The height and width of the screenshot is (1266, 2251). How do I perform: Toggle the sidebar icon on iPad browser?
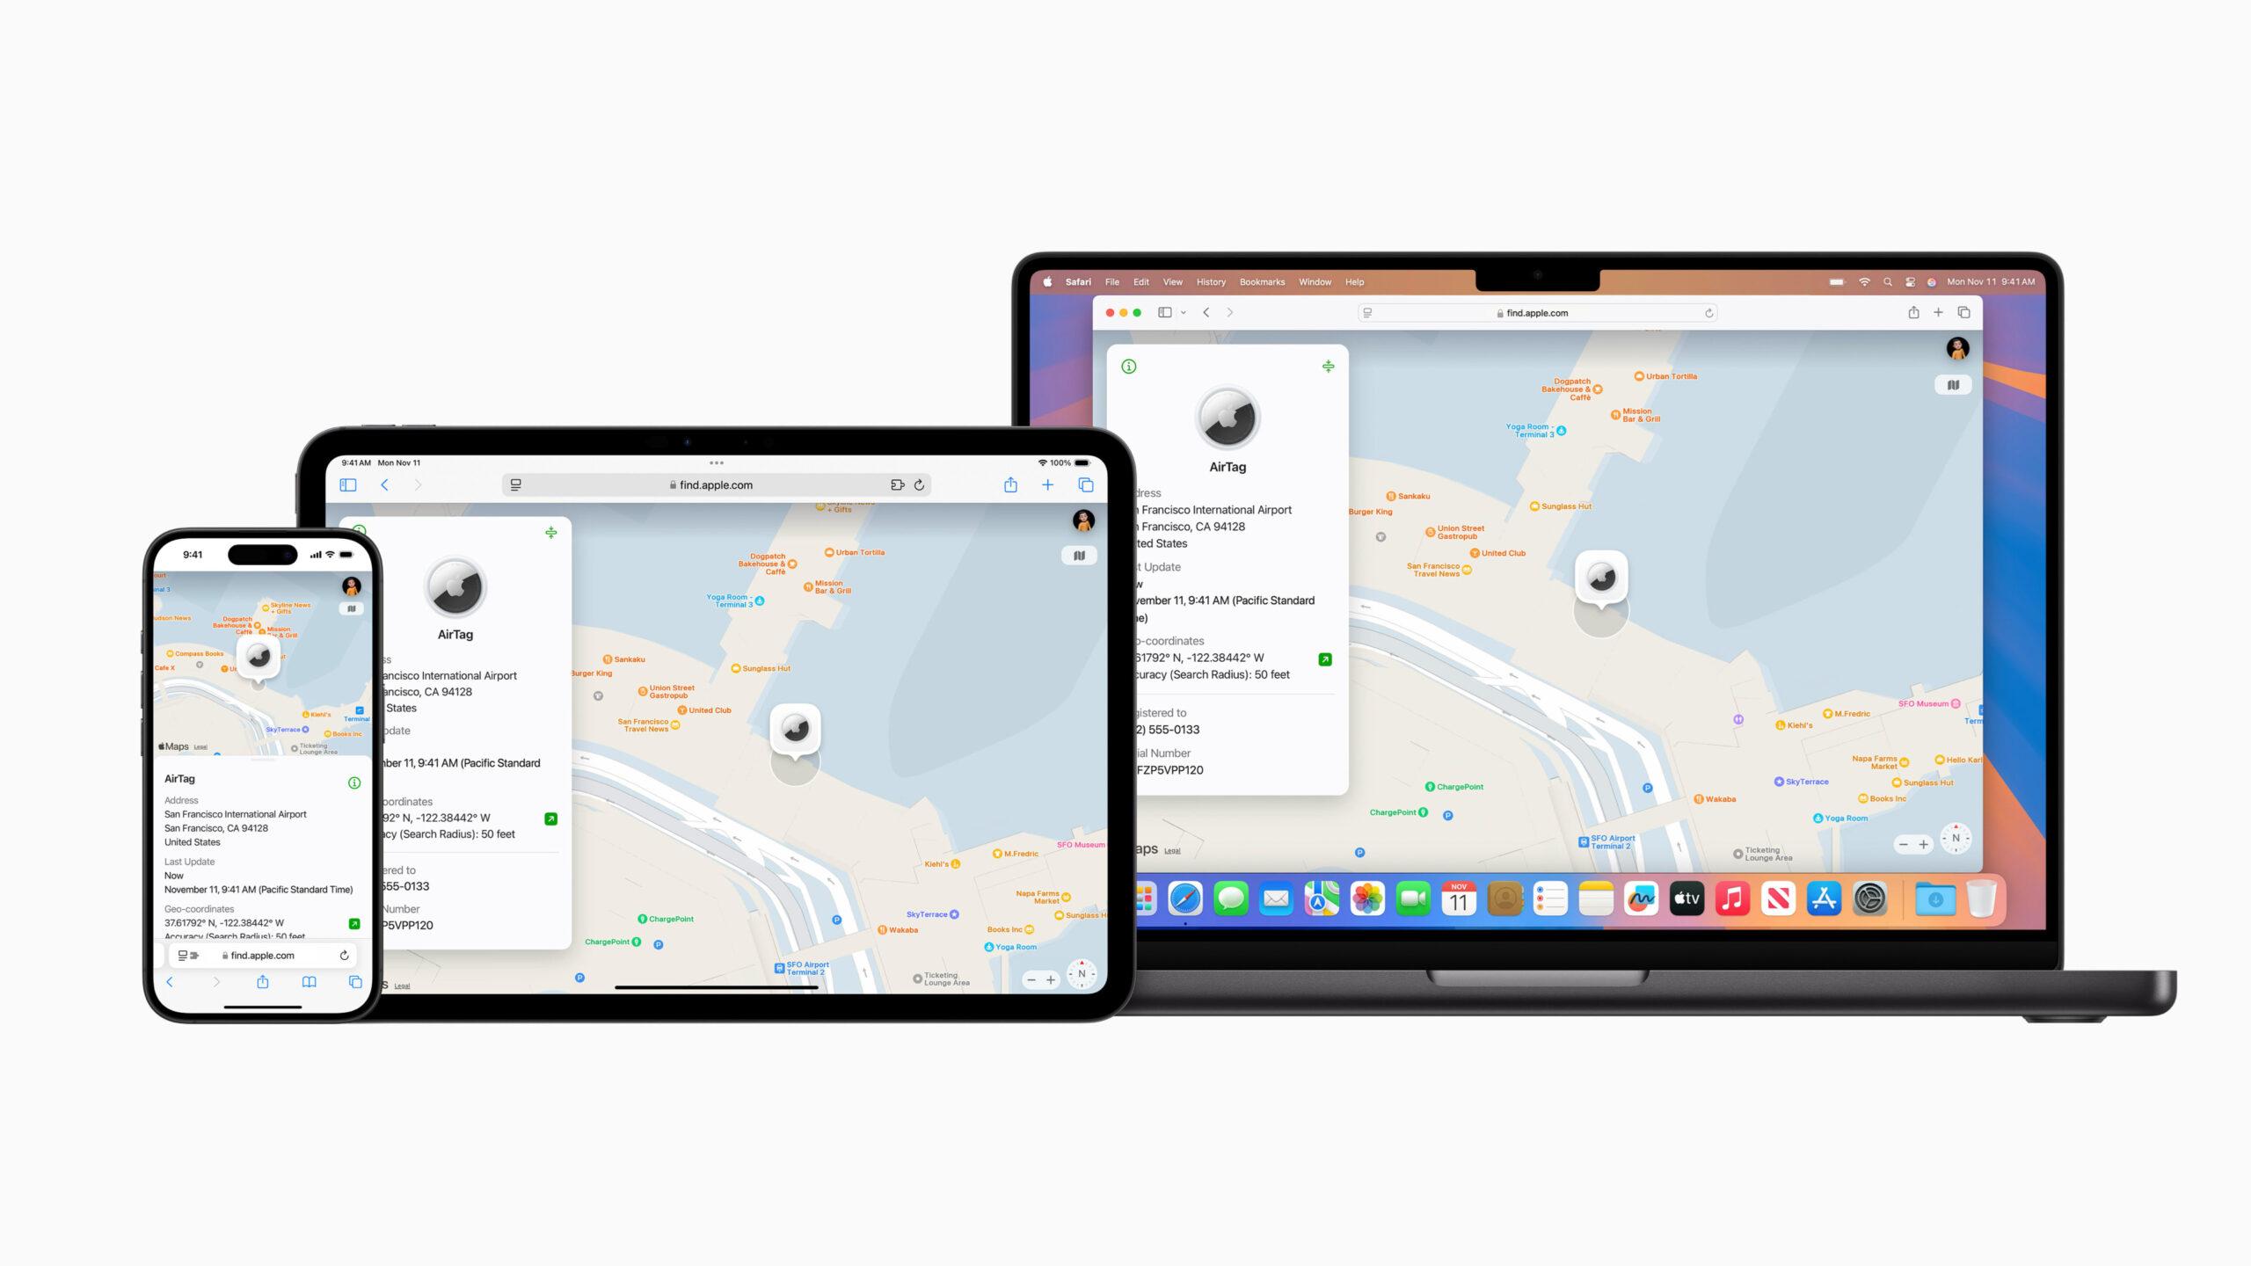click(348, 484)
